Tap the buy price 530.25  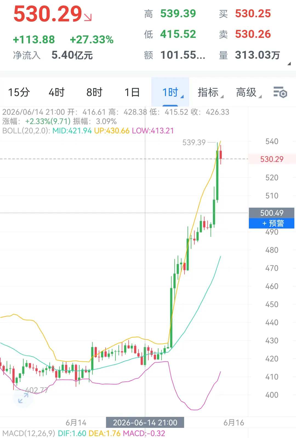click(x=253, y=13)
